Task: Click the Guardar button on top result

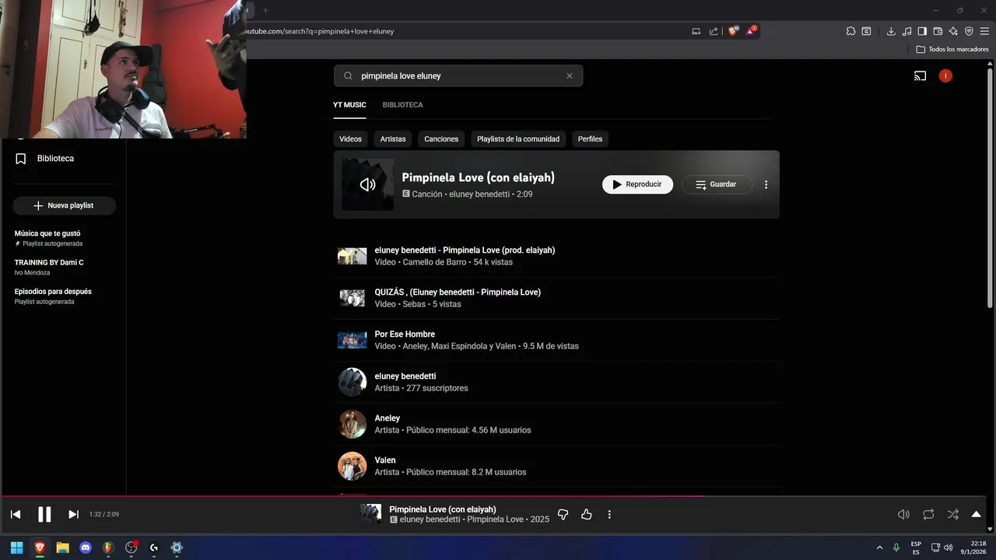Action: click(x=717, y=184)
